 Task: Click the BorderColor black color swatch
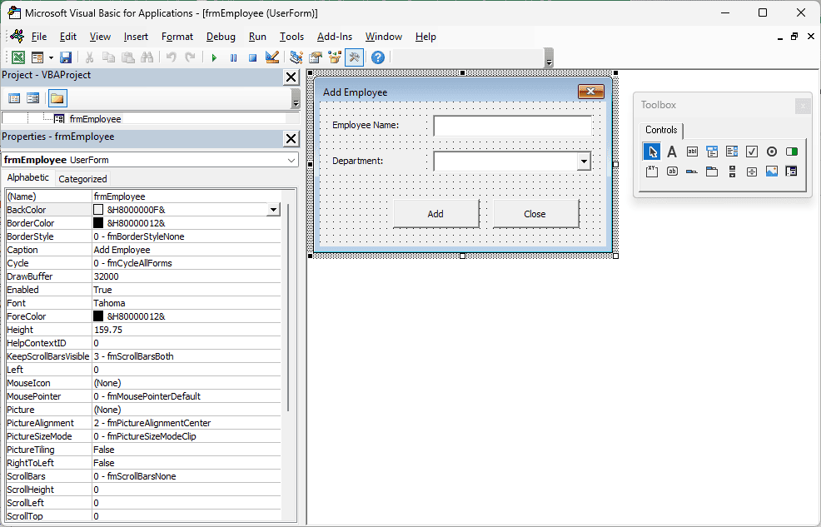98,223
